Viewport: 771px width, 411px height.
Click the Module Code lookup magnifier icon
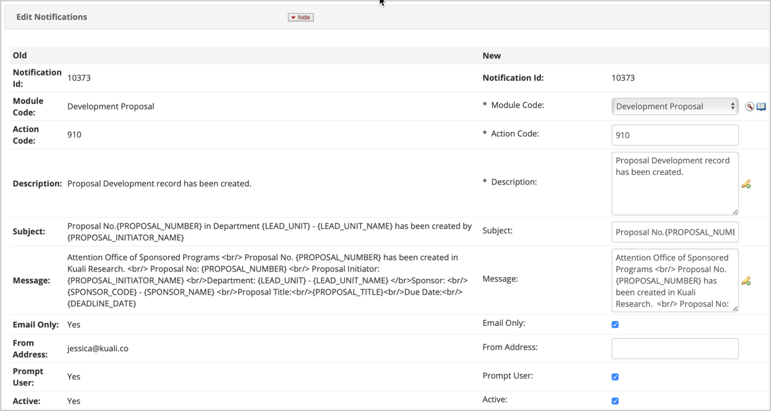pos(749,107)
